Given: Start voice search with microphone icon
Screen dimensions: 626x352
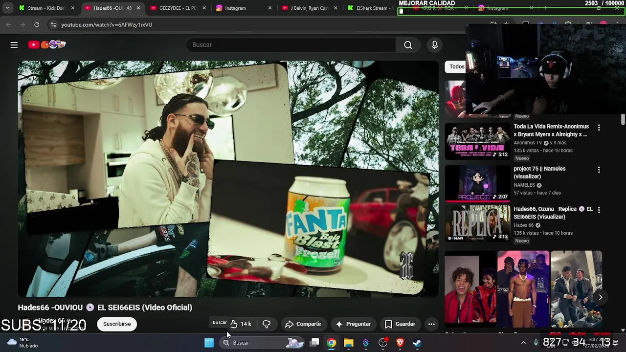Looking at the screenshot, I should (x=434, y=45).
